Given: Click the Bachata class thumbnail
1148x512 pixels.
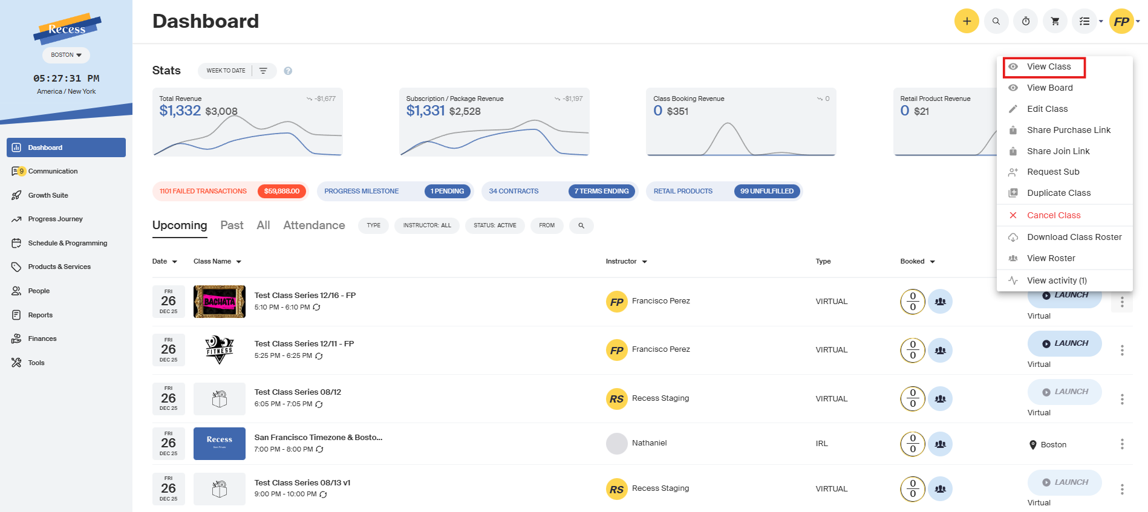Looking at the screenshot, I should [219, 302].
